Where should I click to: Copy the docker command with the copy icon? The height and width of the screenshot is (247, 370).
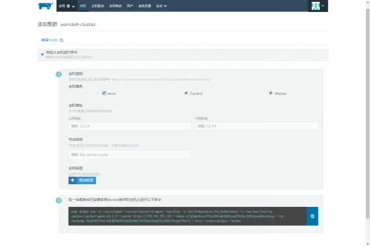[312, 216]
